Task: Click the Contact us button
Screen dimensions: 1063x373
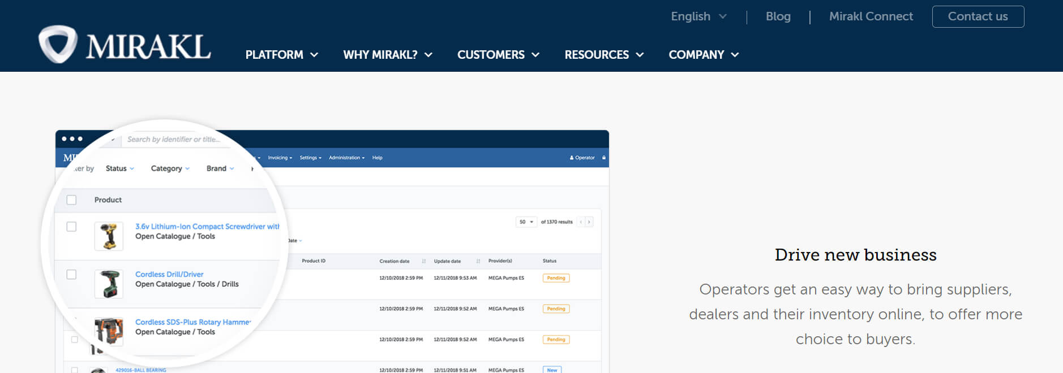Action: click(978, 16)
